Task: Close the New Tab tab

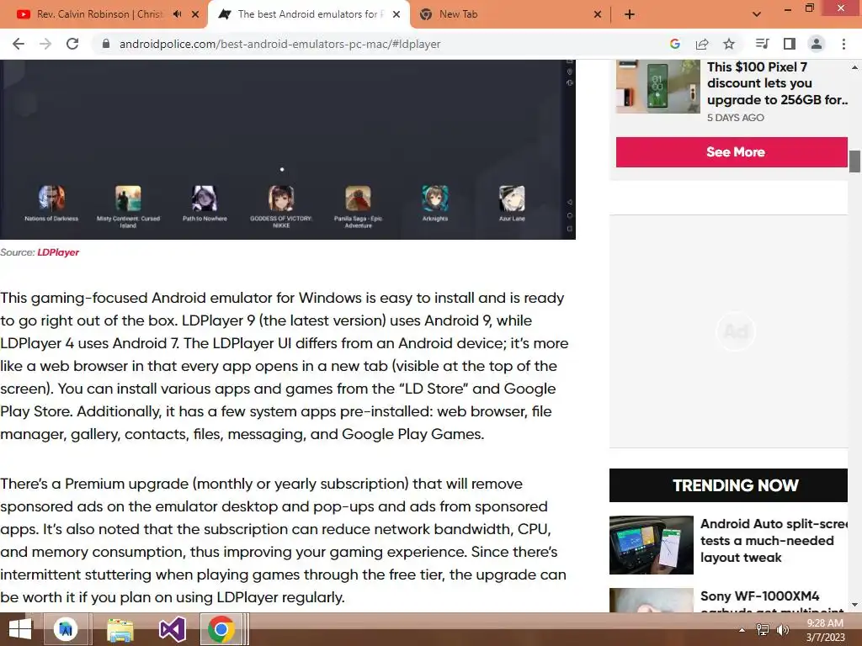Action: tap(598, 14)
